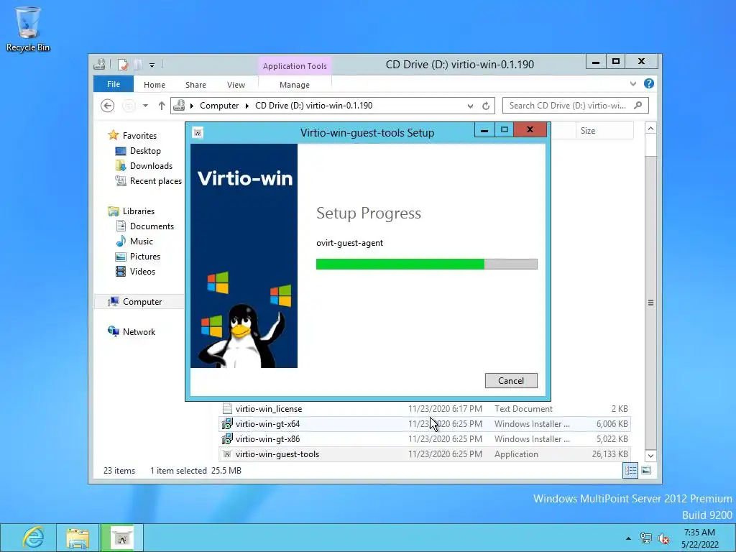Click the muted volume tray icon

663,538
